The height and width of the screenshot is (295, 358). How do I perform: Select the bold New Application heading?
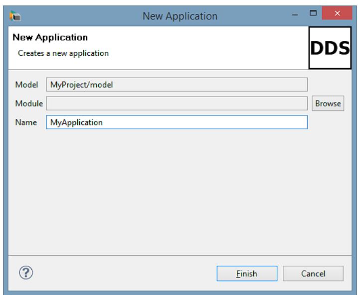coord(50,37)
